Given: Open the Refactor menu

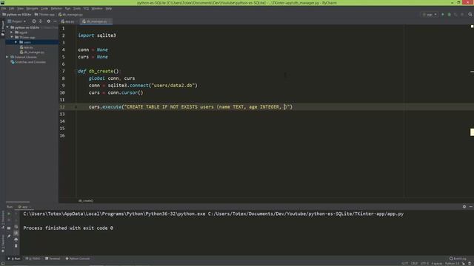Looking at the screenshot, I should coord(56,8).
